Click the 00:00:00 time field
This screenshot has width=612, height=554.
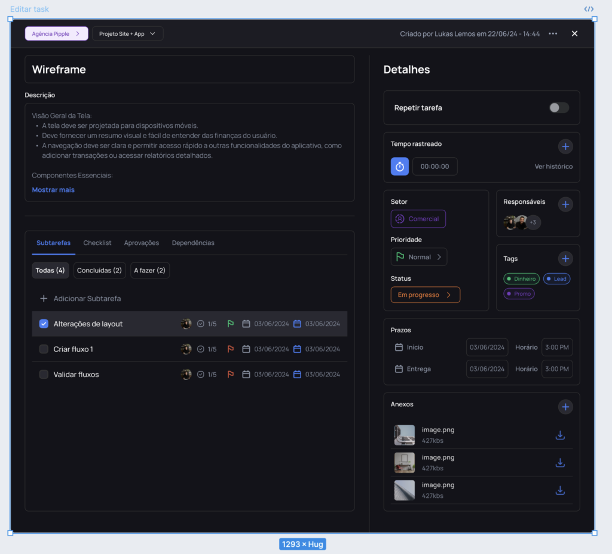434,166
